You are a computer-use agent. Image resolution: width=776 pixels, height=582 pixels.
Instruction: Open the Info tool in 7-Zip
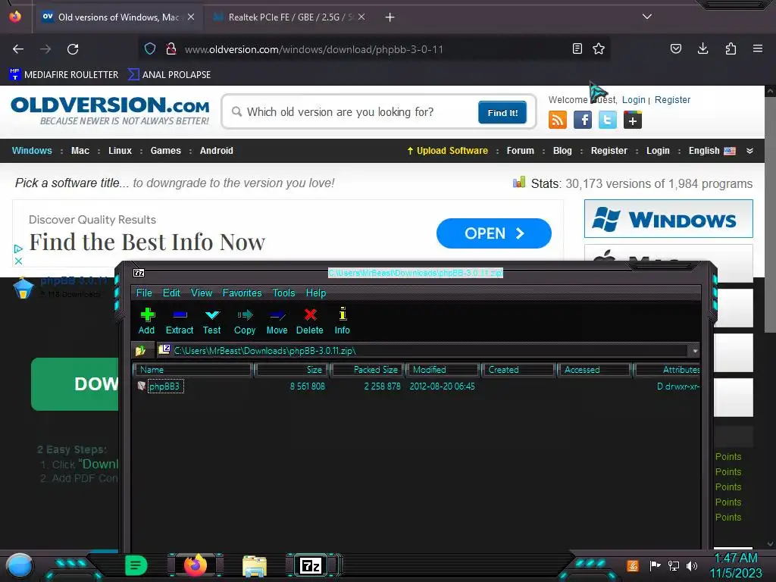(342, 321)
